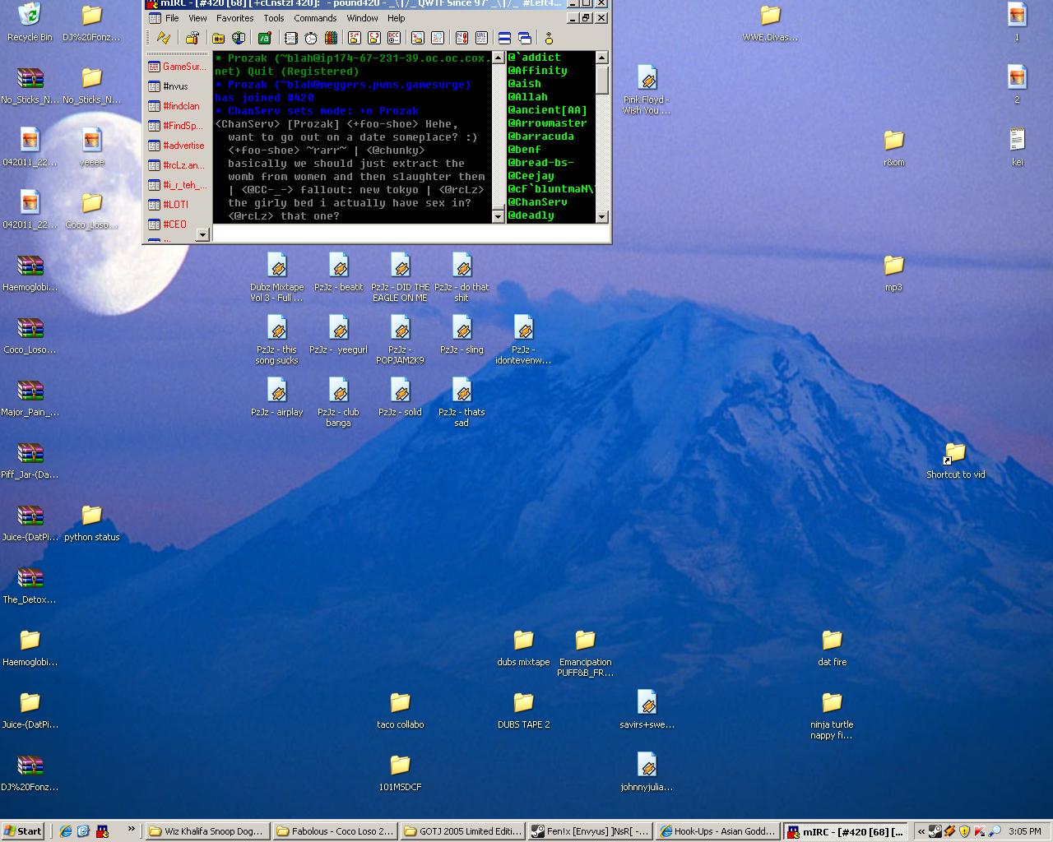Click the Start button
Viewport: 1053px width, 842px height.
pyautogui.click(x=23, y=831)
